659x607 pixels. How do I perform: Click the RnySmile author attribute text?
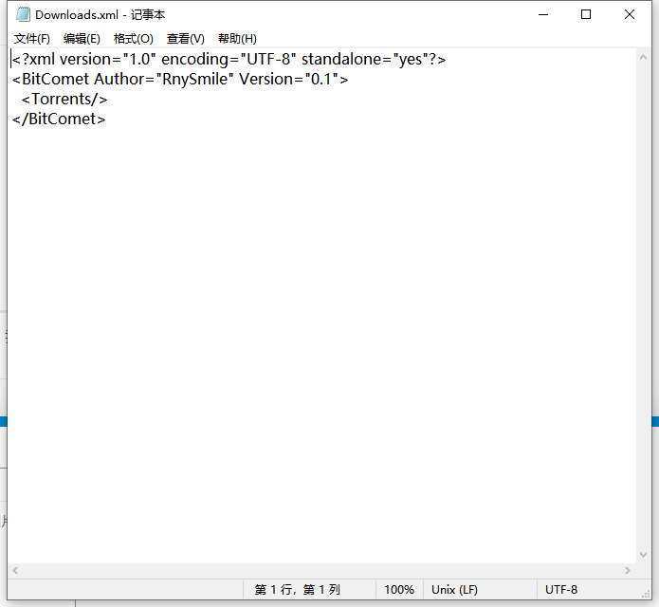[x=193, y=79]
